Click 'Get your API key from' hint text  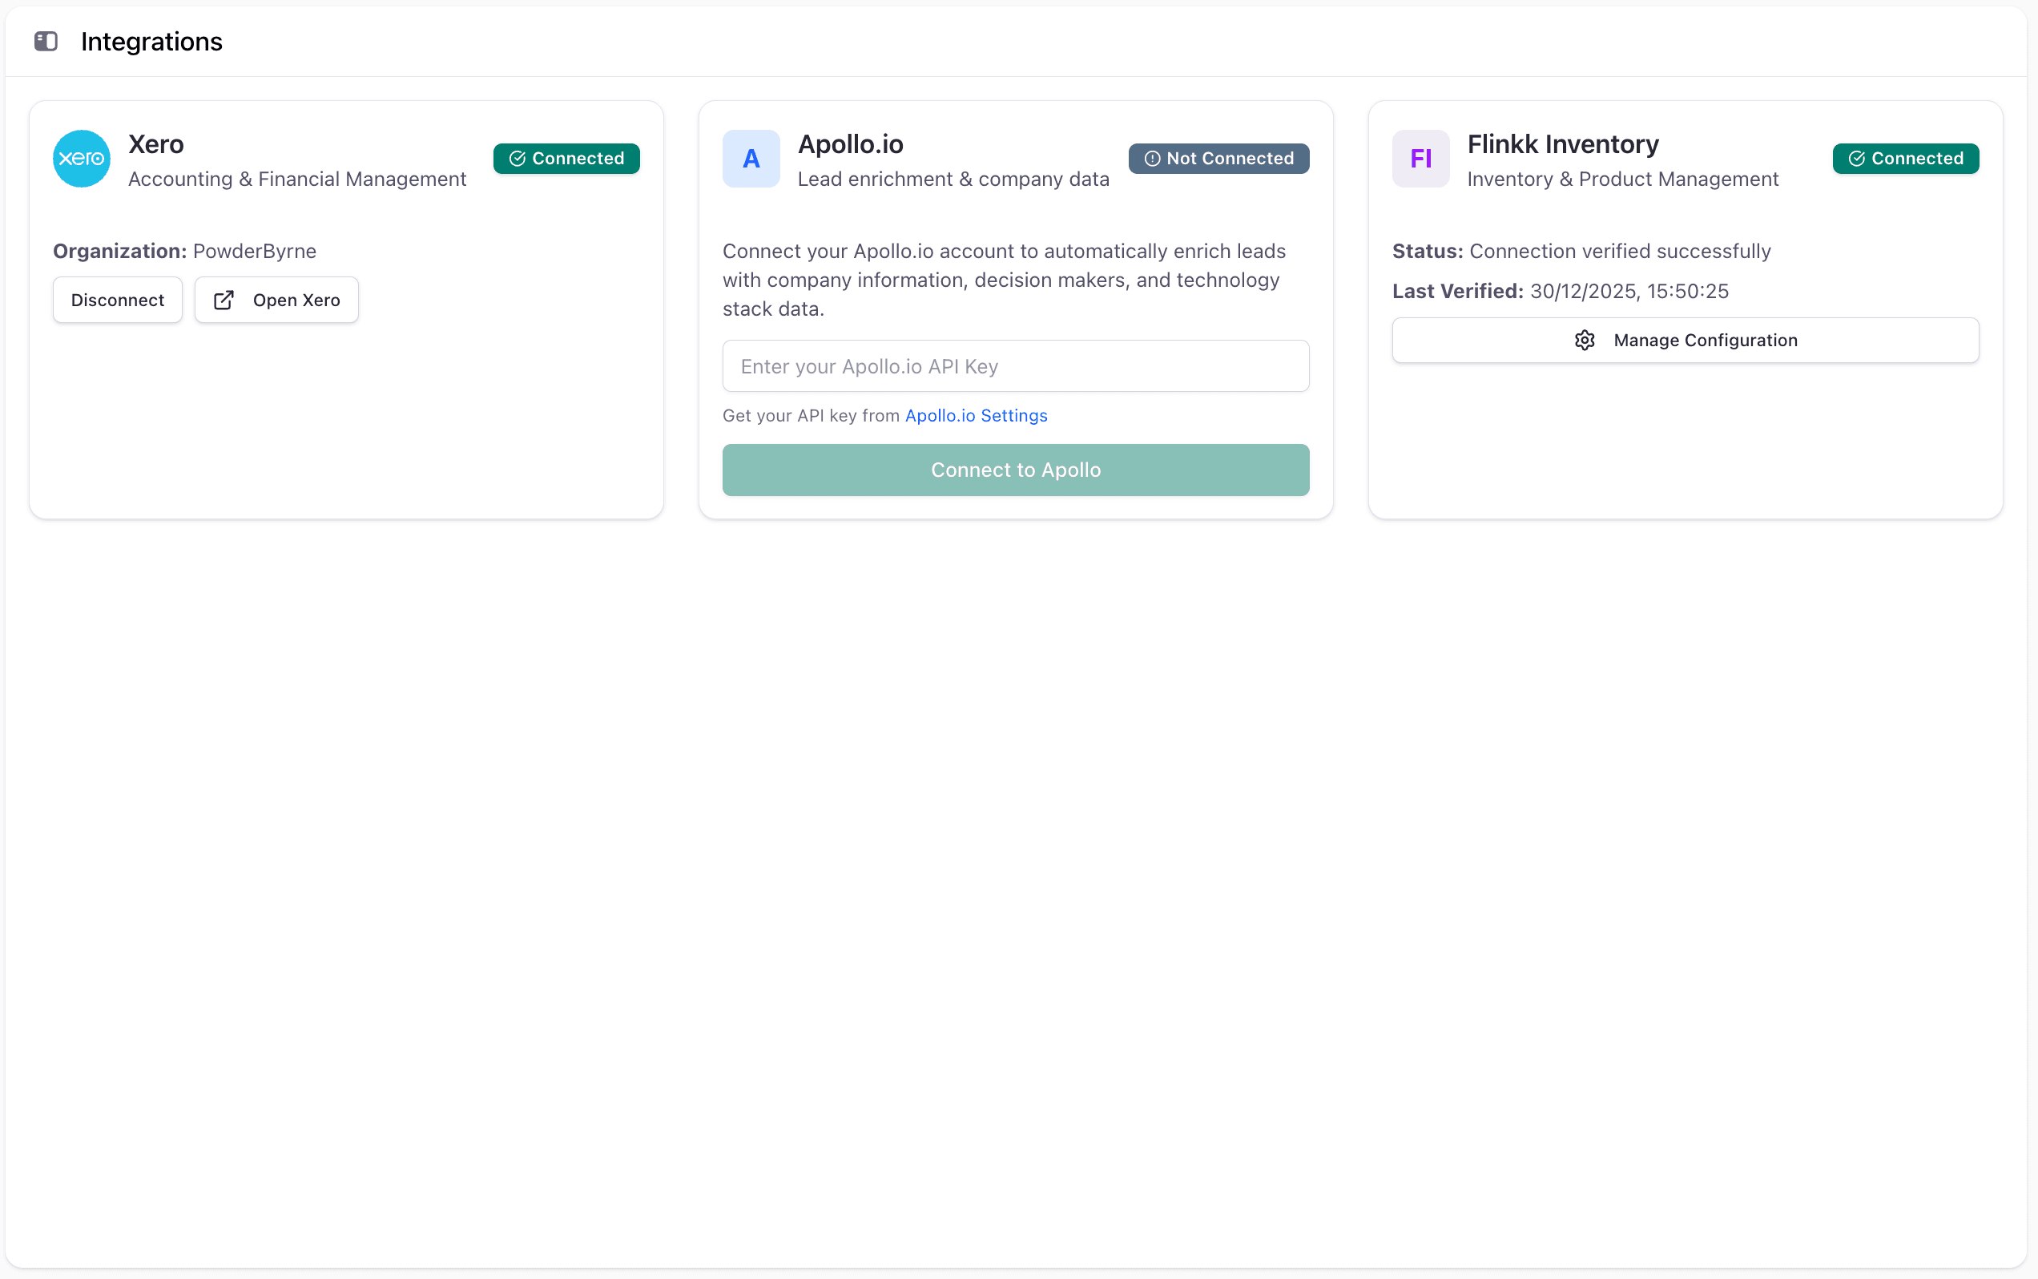(x=811, y=415)
